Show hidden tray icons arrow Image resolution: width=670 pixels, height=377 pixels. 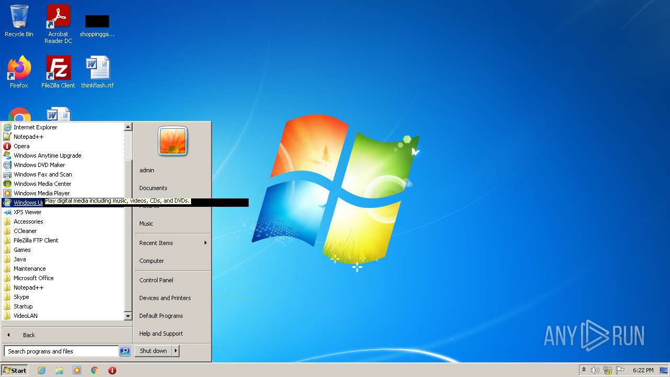(x=584, y=370)
